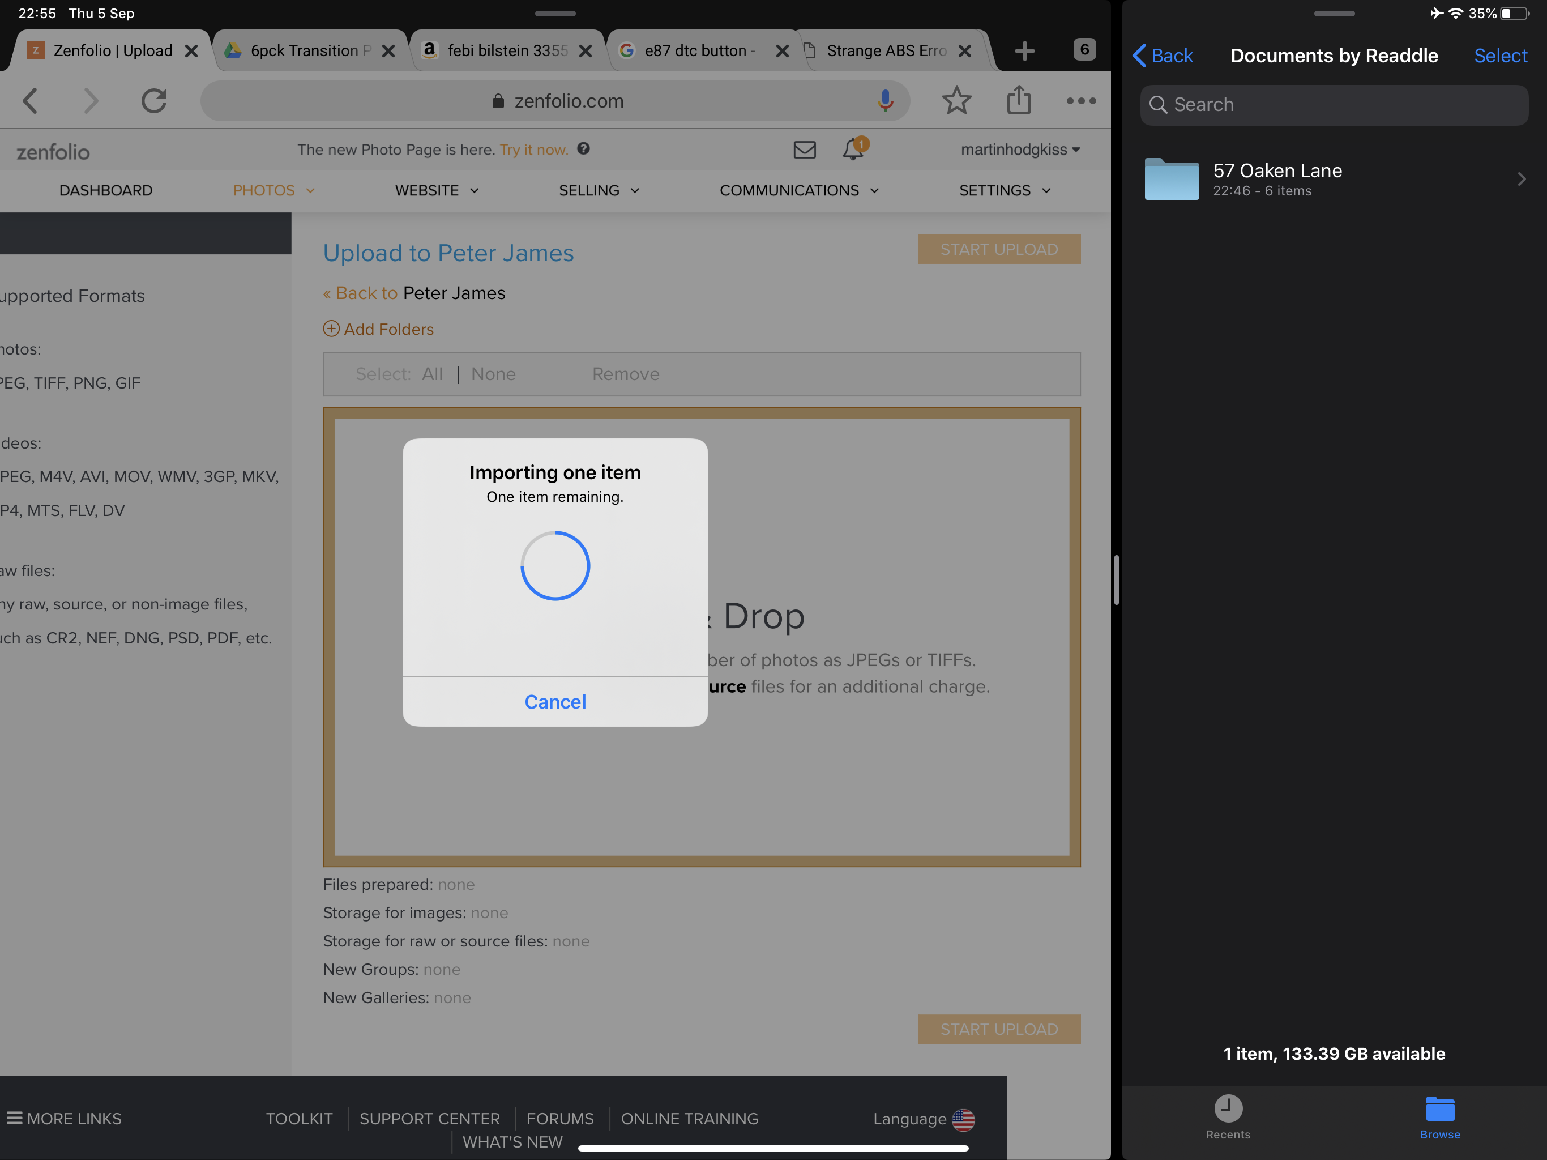Open a new browser tab
Screen dimensions: 1547x1160
coord(1024,50)
